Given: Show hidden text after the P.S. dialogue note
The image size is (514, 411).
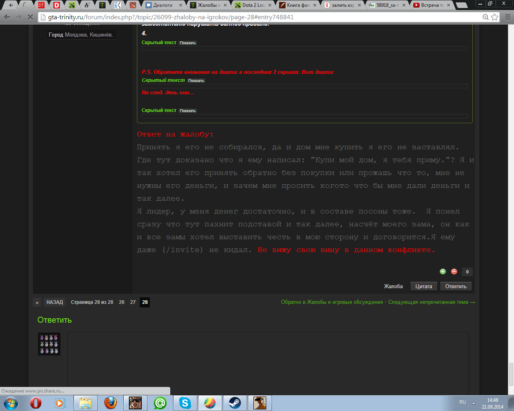Looking at the screenshot, I should point(196,81).
